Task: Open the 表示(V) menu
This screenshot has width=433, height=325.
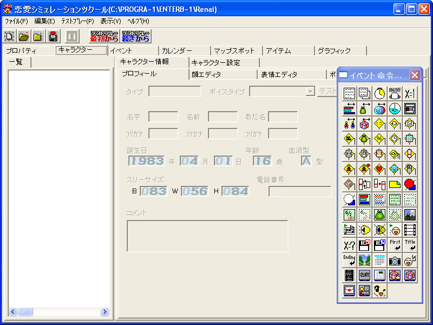Action: pos(110,21)
